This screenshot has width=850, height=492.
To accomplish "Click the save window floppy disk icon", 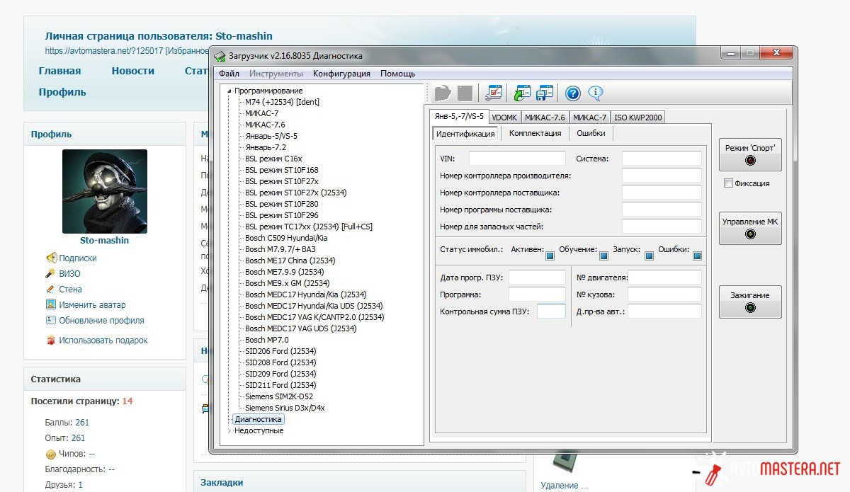I will [544, 93].
